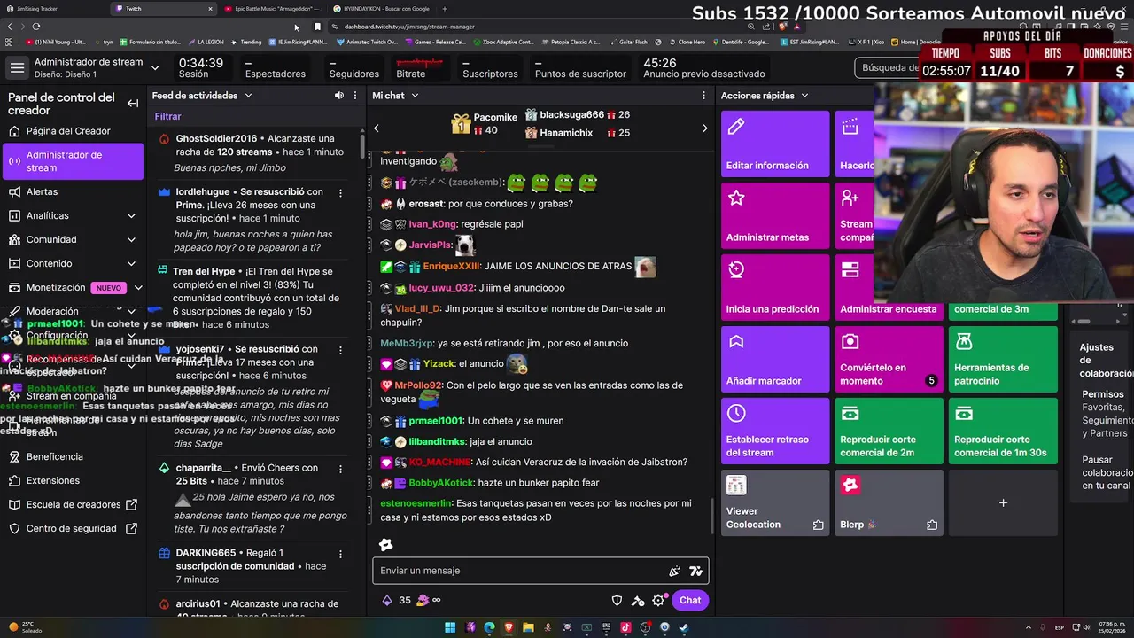Screen dimensions: 1134x638
Task: Open Mi chat panel options kebab menu
Action: tap(704, 95)
